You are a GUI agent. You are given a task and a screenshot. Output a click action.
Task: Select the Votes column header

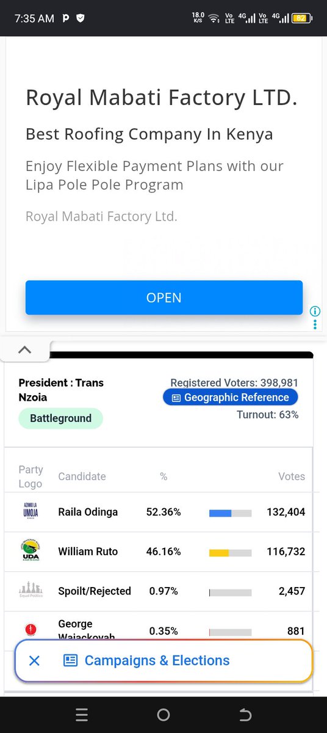tap(292, 476)
